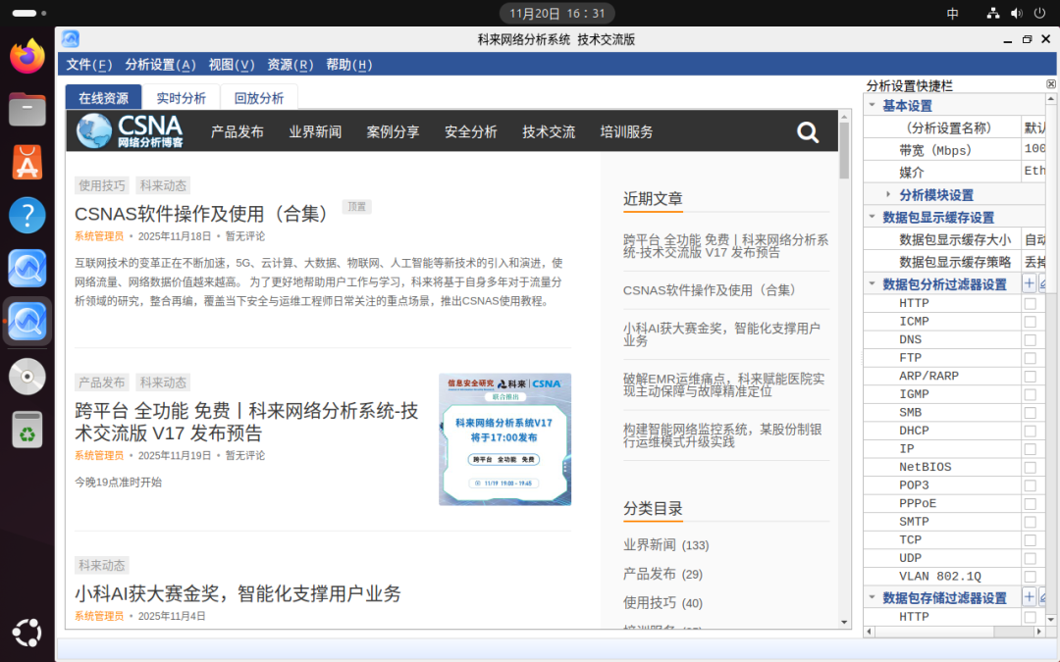Screen dimensions: 1060x662
Task: Collapse the 数据包显示缓存设置 section
Action: pos(872,218)
